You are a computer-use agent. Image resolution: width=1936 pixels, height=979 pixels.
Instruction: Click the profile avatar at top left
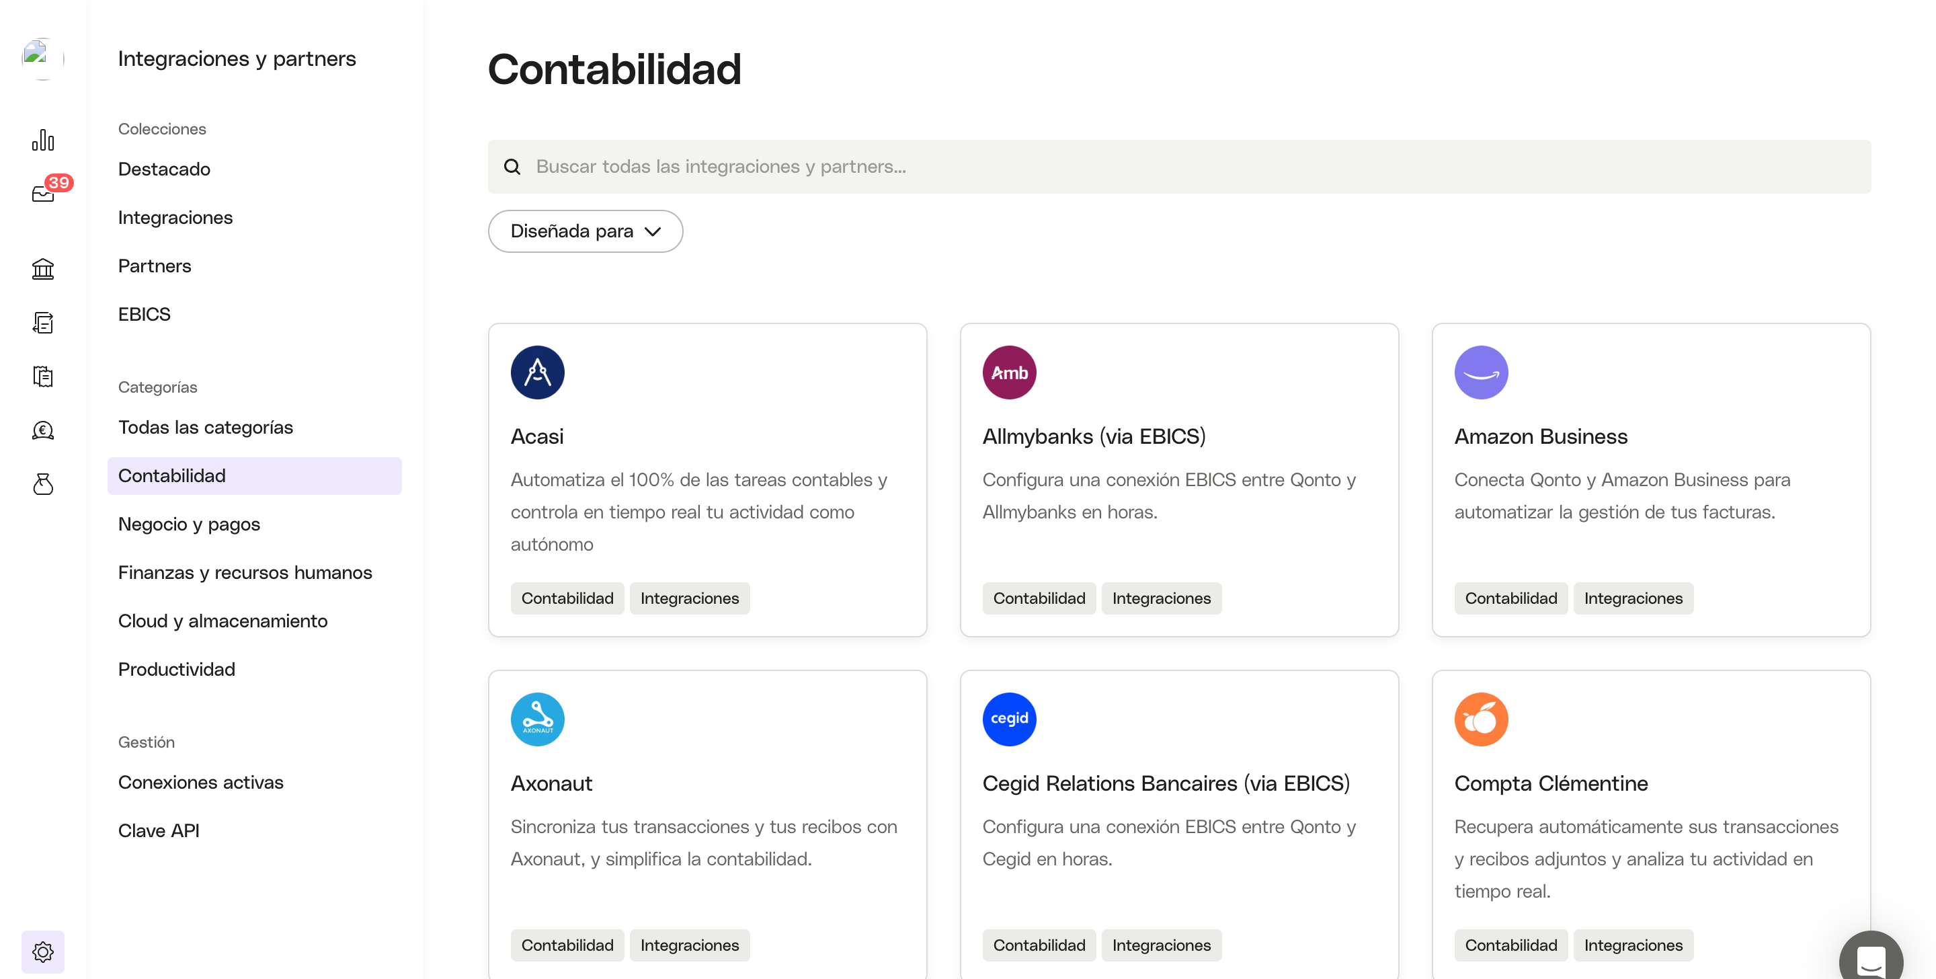coord(43,58)
